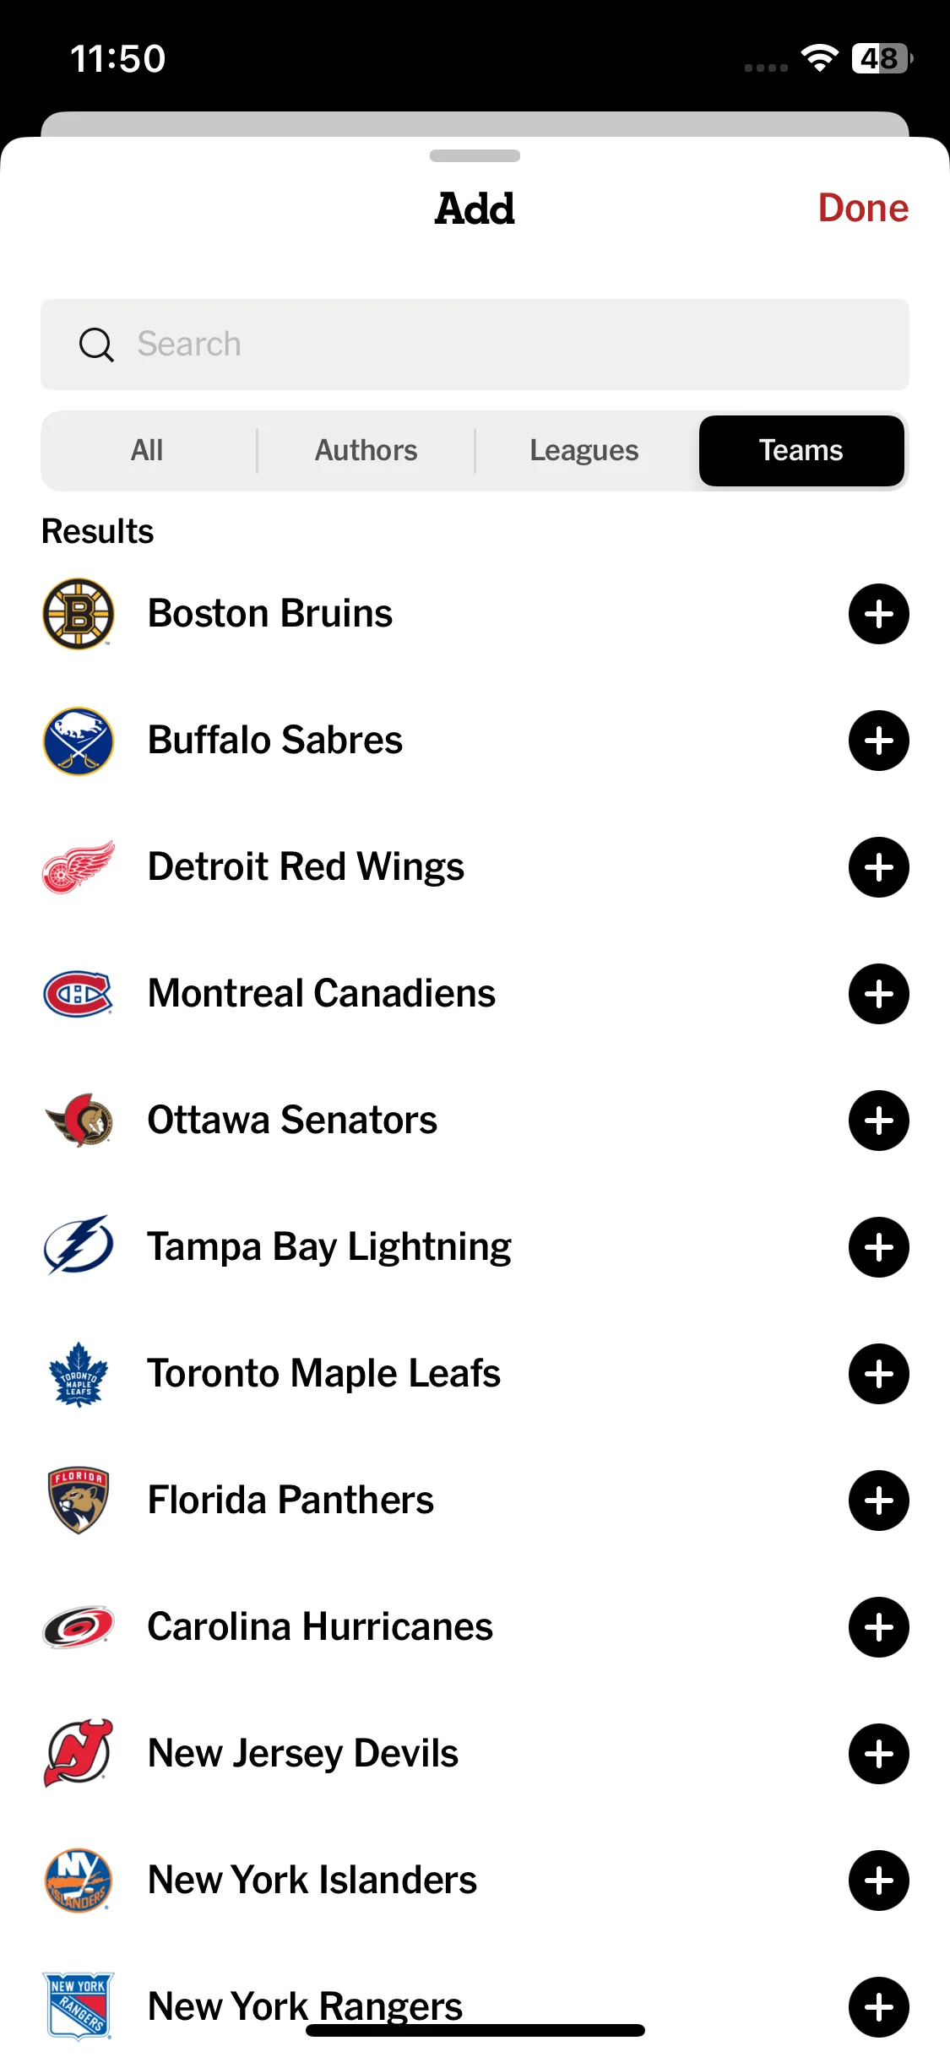Add Carolina Hurricanes using plus button
The width and height of the screenshot is (950, 2057).
click(878, 1627)
